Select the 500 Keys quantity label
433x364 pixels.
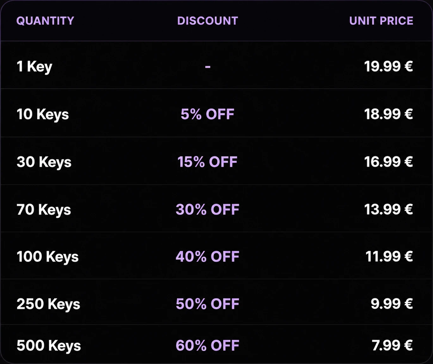click(49, 346)
